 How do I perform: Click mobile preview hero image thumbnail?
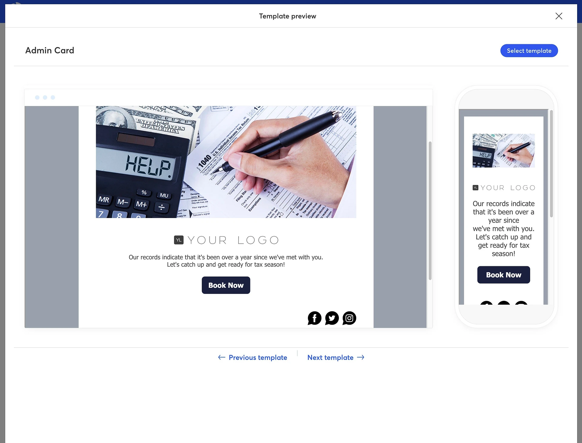click(x=504, y=150)
